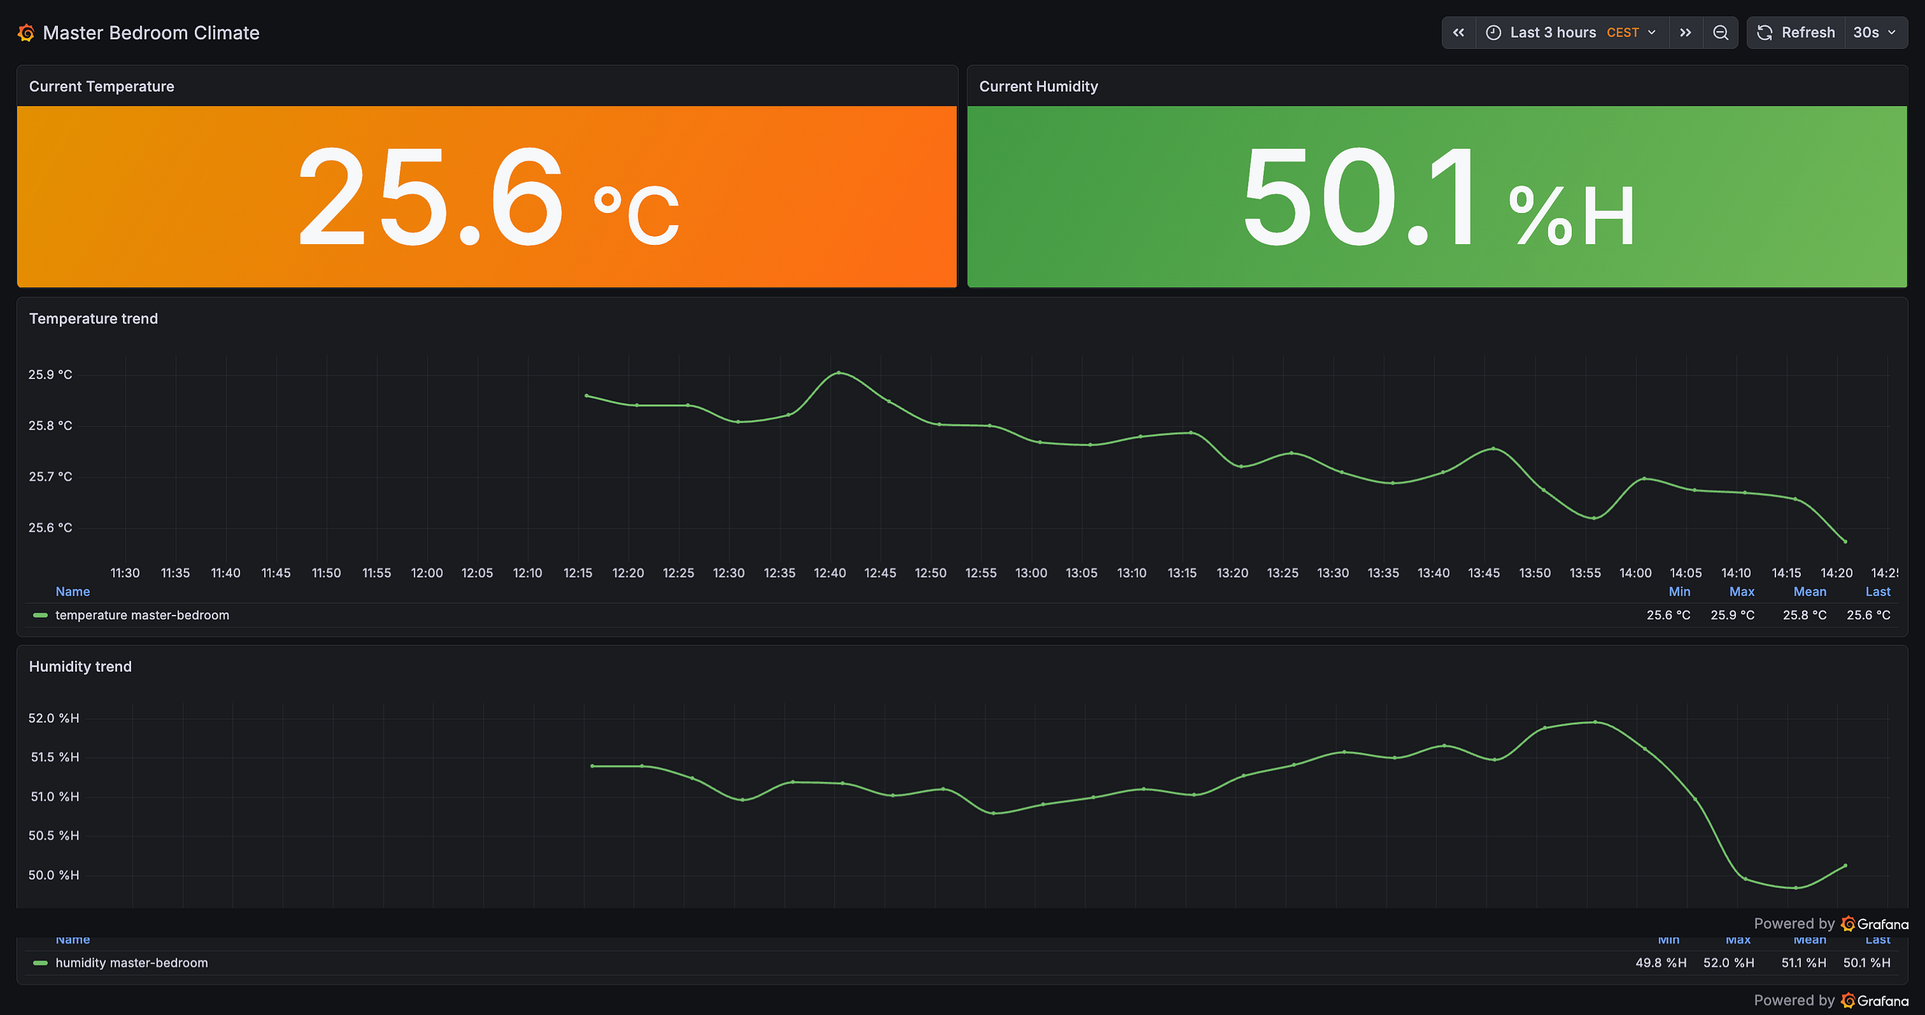Viewport: 1925px width, 1015px height.
Task: Open the Humidity trend panel title
Action: pos(80,667)
